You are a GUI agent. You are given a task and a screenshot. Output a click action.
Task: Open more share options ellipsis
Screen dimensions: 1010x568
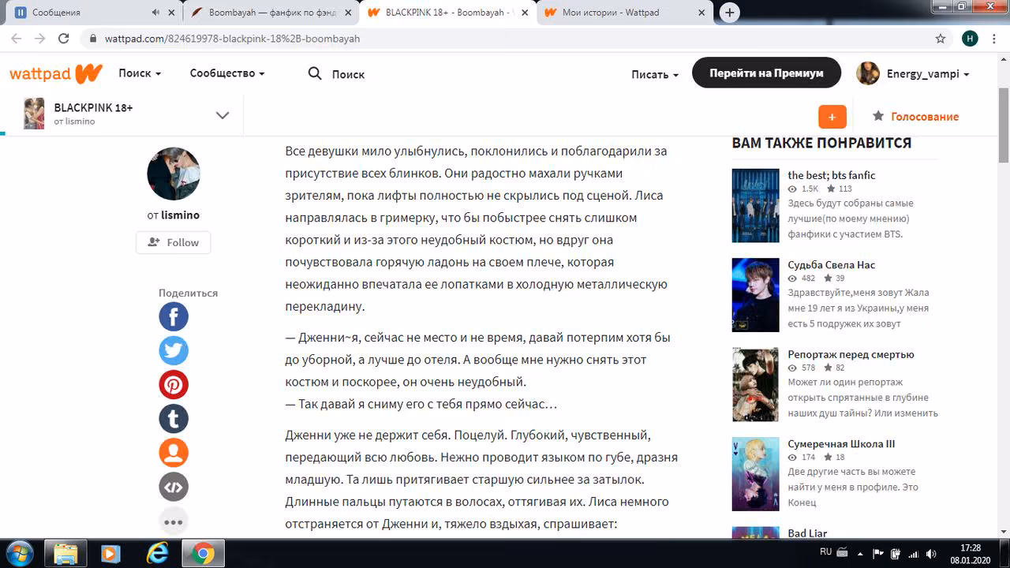(174, 521)
